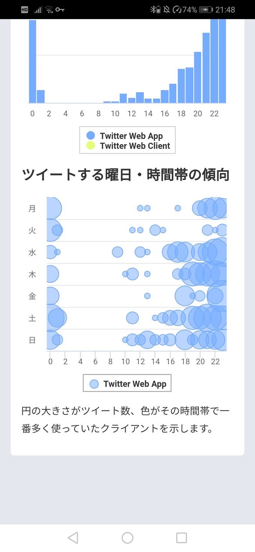Tap the battery icon in status bar
Image resolution: width=255 pixels, height=552 pixels.
pyautogui.click(x=205, y=10)
